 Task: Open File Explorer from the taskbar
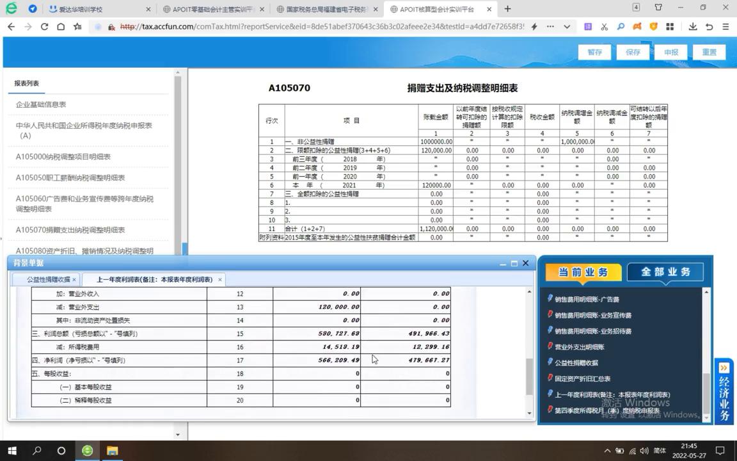113,451
